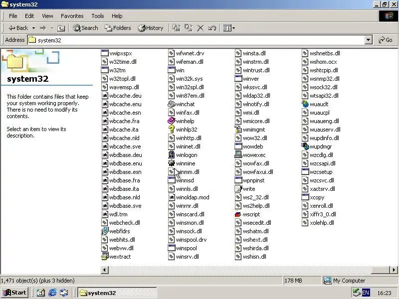Select the wuauclt update icon
Screen dimensions: 399x299
coord(305,104)
